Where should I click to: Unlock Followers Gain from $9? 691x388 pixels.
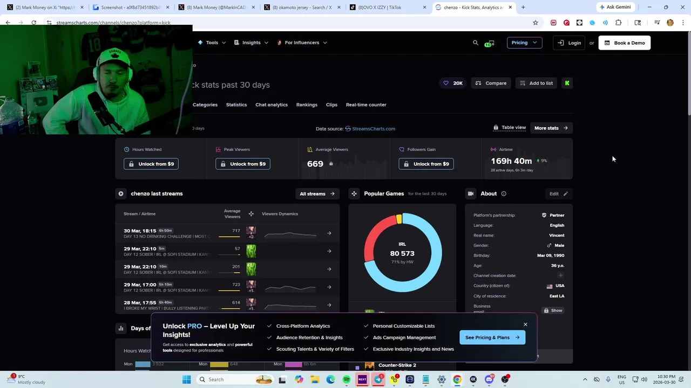point(426,164)
